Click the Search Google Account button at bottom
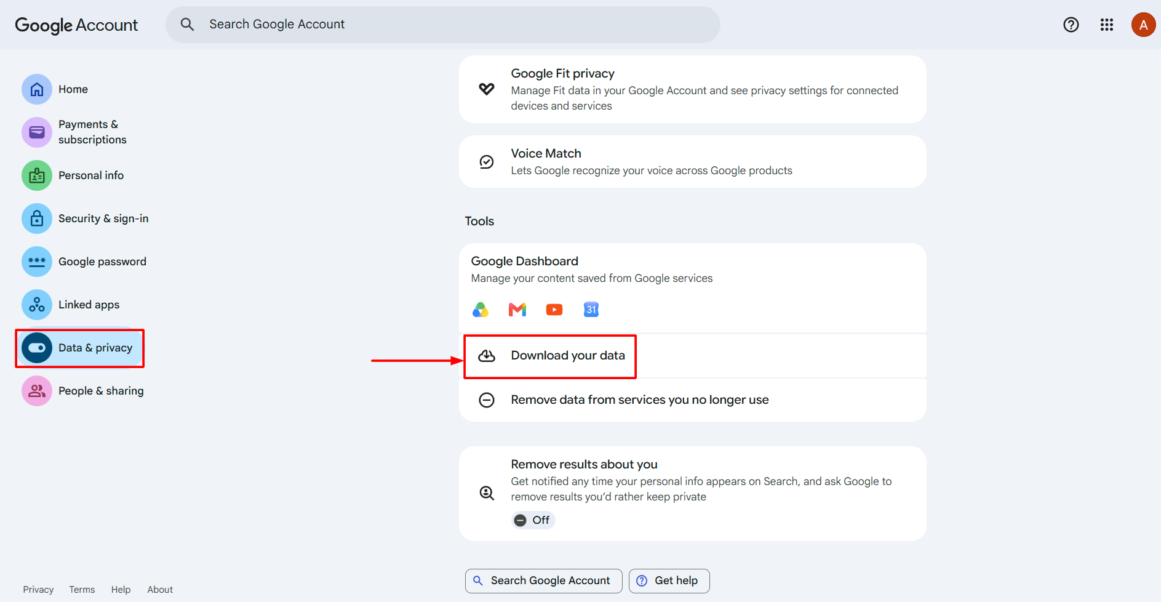The width and height of the screenshot is (1161, 602). pyautogui.click(x=543, y=581)
